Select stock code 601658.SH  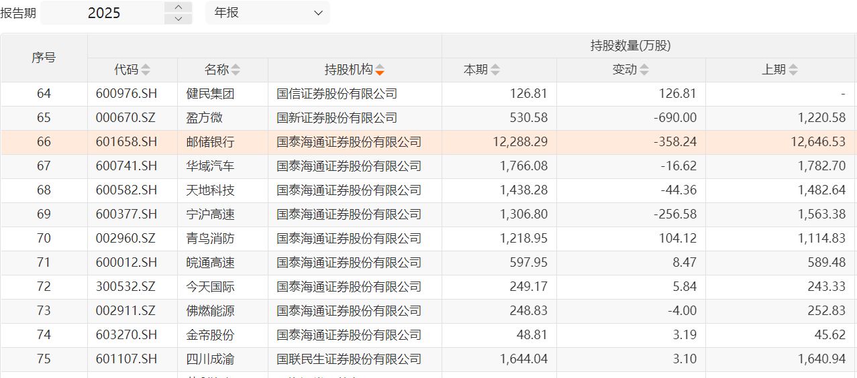click(125, 142)
